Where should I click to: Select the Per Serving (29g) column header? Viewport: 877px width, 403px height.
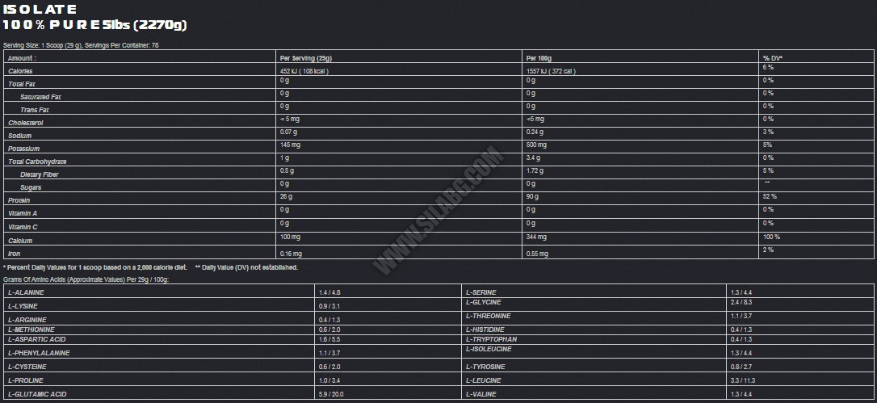click(306, 58)
